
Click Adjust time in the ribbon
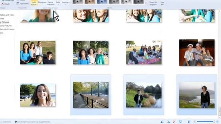pyautogui.click(x=22, y=4)
